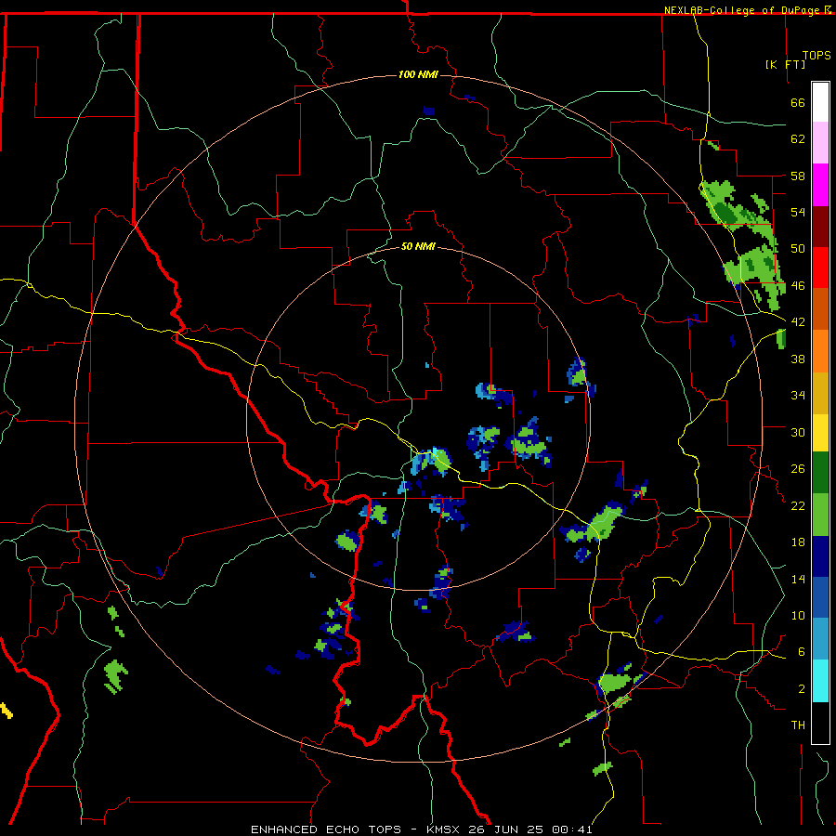Click the yellow legend swatch
Image resolution: width=836 pixels, height=836 pixels.
tap(820, 433)
